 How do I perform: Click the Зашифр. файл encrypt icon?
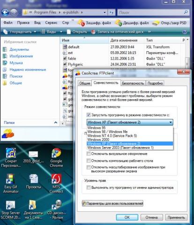pos(81,23)
